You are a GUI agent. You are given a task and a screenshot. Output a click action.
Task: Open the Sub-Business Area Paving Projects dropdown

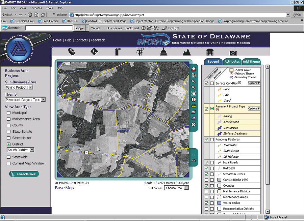click(x=31, y=87)
